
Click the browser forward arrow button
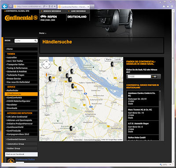(x=10, y=6)
